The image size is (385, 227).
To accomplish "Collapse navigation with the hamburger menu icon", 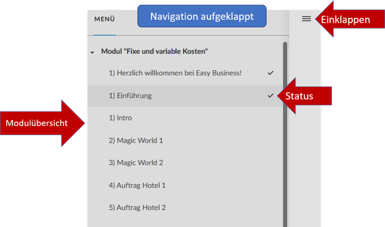I will (x=306, y=19).
